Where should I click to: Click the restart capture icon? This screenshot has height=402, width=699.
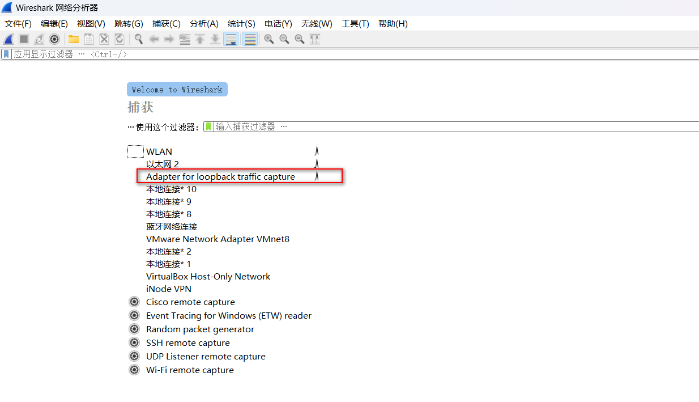point(39,39)
